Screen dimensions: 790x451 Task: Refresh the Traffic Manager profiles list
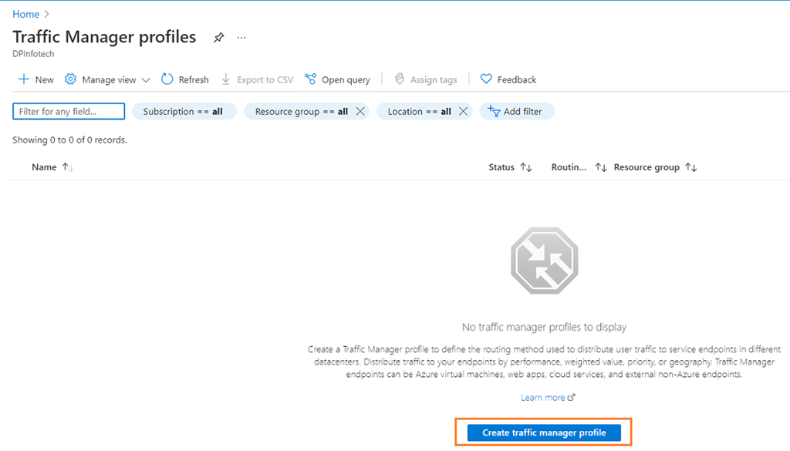[184, 79]
